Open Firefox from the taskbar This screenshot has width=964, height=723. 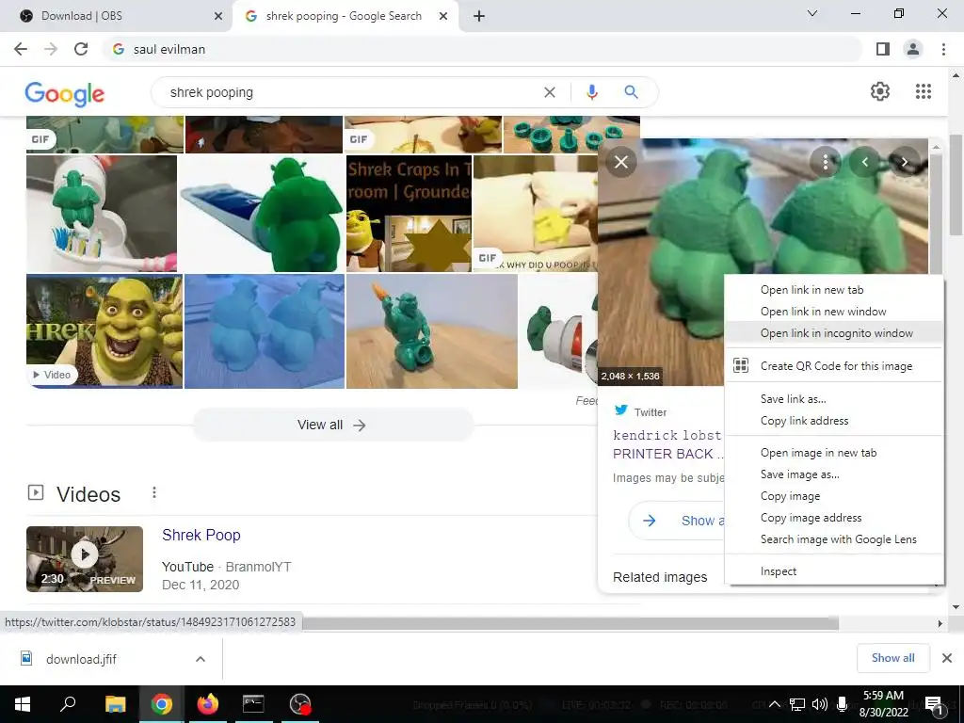pos(208,704)
